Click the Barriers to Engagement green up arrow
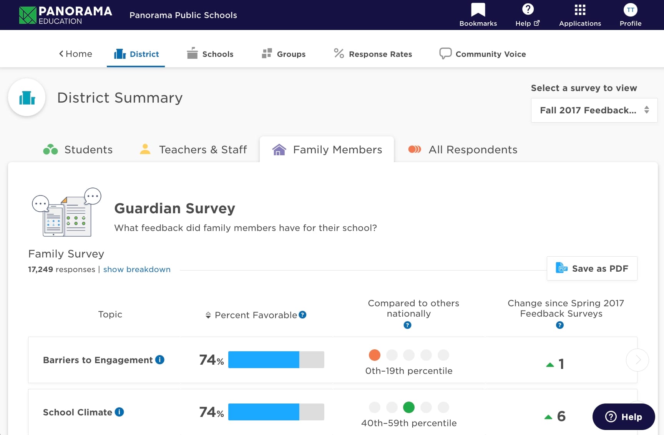This screenshot has width=664, height=435. (x=550, y=365)
